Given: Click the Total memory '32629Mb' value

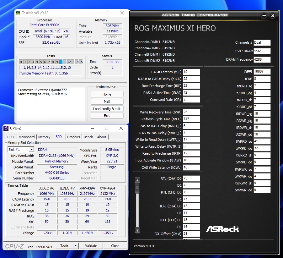Looking at the screenshot, I should tap(112, 26).
